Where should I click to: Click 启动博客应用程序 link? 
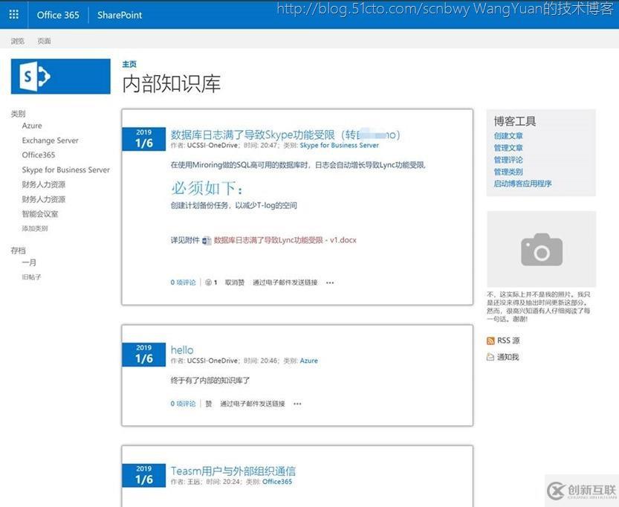(522, 184)
